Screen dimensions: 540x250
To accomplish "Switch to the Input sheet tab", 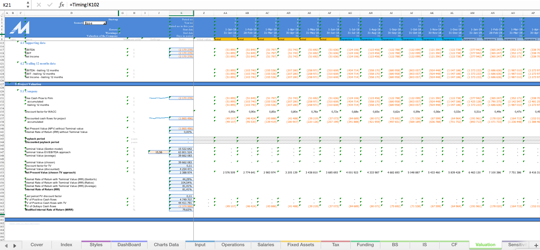I will tap(200, 245).
